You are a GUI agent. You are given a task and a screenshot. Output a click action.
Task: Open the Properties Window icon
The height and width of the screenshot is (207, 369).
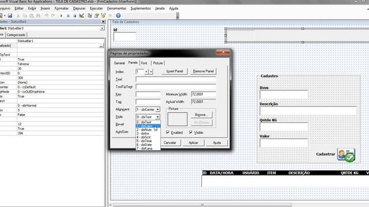(x=96, y=16)
